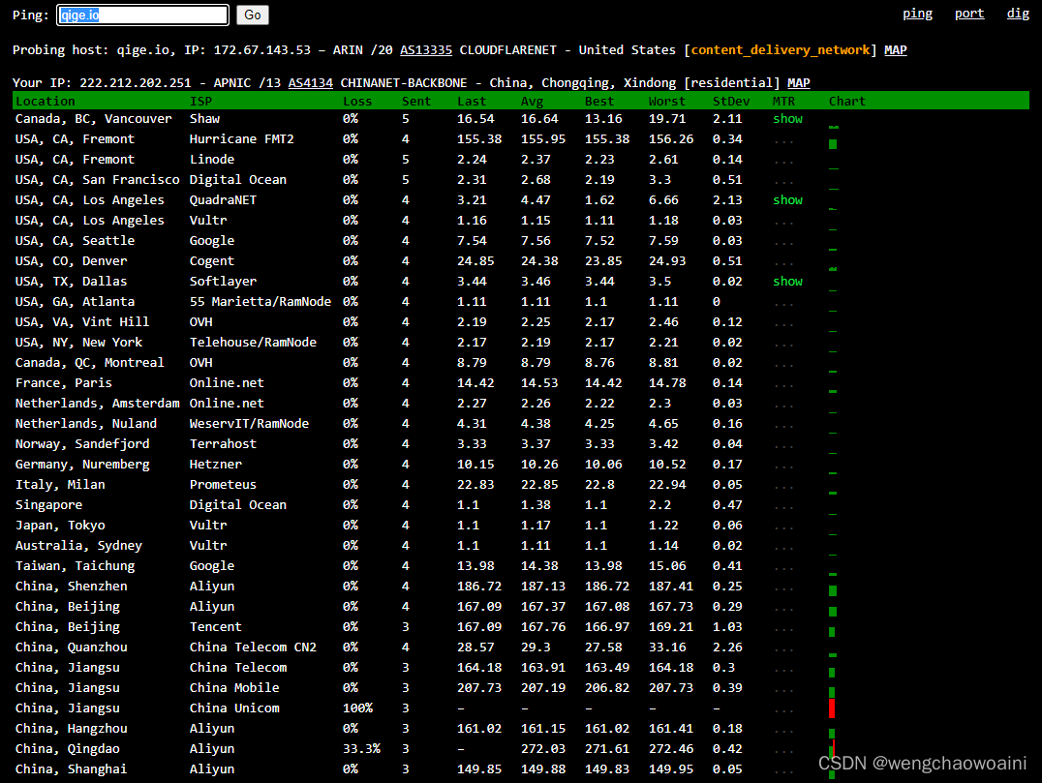The height and width of the screenshot is (783, 1042).
Task: Select the Prometeus ISP cell
Action: tap(223, 485)
